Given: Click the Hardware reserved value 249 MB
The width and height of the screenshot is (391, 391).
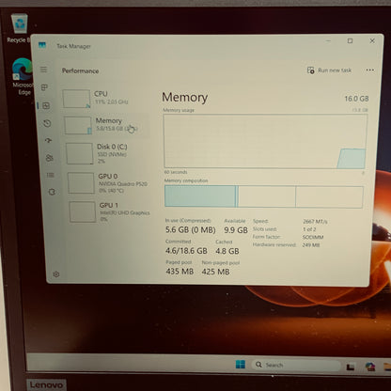Looking at the screenshot, I should tap(311, 245).
